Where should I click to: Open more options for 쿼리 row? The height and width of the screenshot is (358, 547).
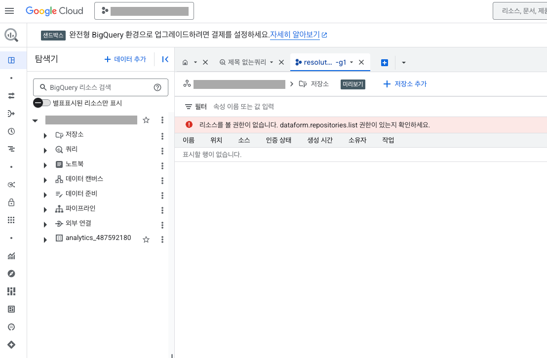(162, 151)
